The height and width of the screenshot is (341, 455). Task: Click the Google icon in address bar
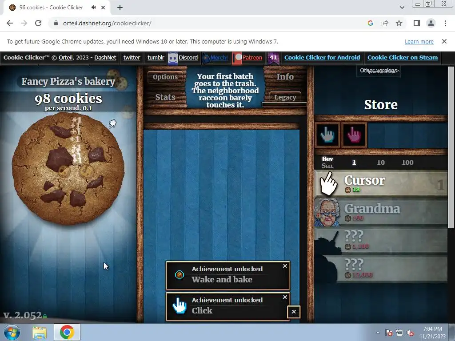(370, 23)
